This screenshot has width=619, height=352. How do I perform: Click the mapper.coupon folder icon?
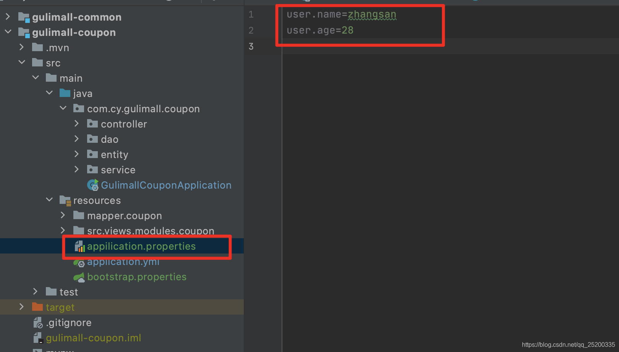(x=79, y=215)
